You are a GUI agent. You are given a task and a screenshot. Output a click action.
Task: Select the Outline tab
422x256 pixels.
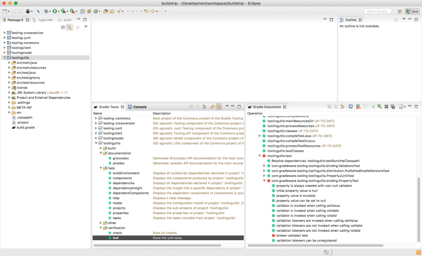(x=351, y=20)
